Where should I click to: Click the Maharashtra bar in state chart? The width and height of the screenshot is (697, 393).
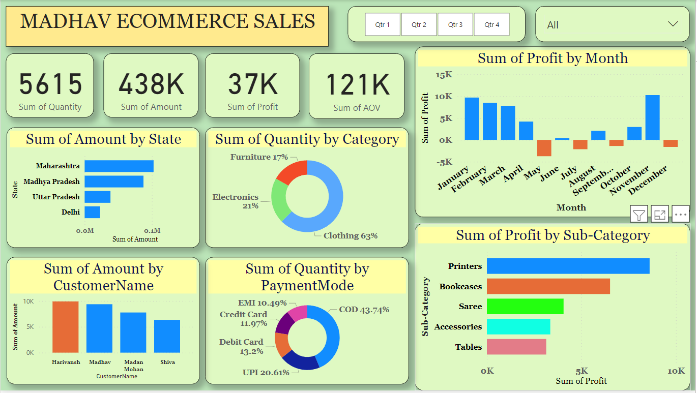[x=119, y=166]
